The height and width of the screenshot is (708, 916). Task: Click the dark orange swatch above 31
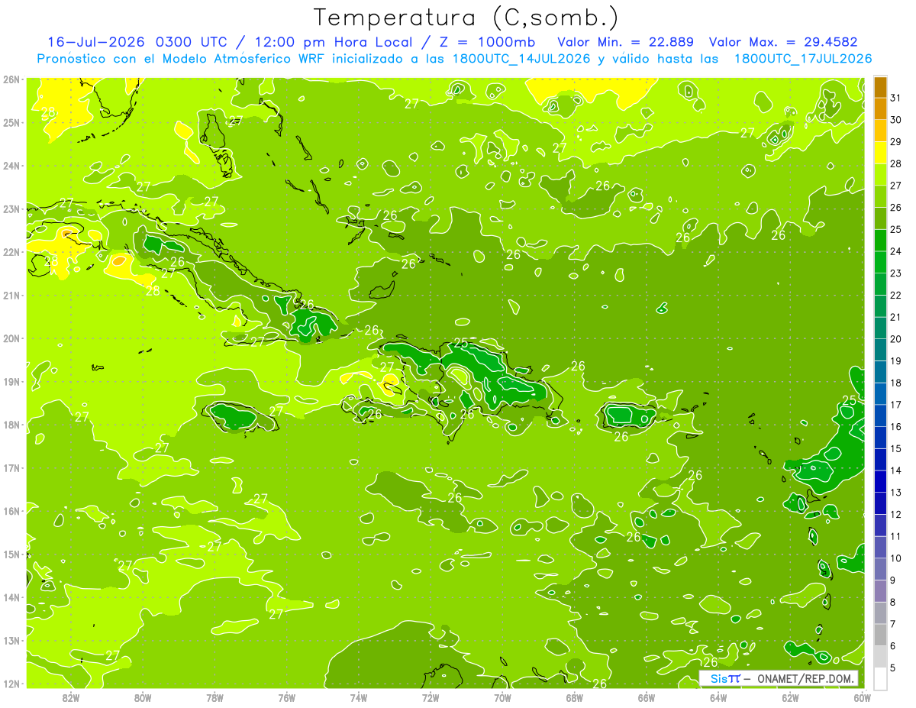(880, 88)
